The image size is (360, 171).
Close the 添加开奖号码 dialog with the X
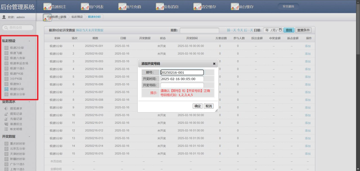tap(214, 64)
